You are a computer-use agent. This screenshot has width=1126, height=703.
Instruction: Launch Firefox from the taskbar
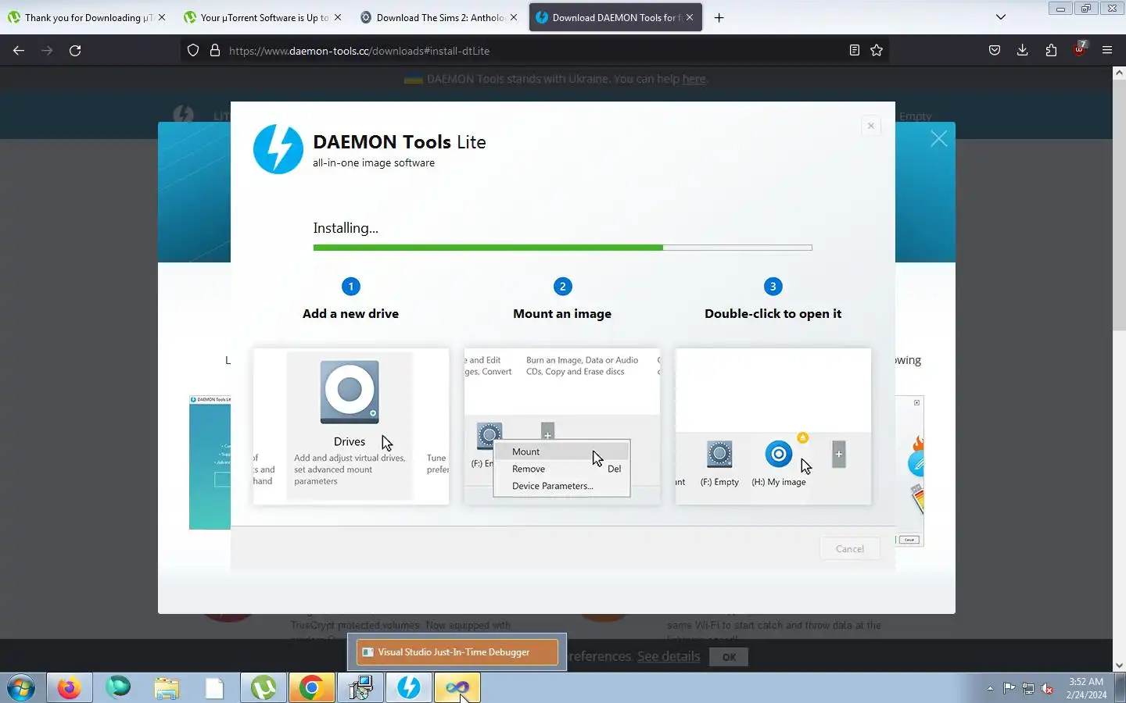70,688
